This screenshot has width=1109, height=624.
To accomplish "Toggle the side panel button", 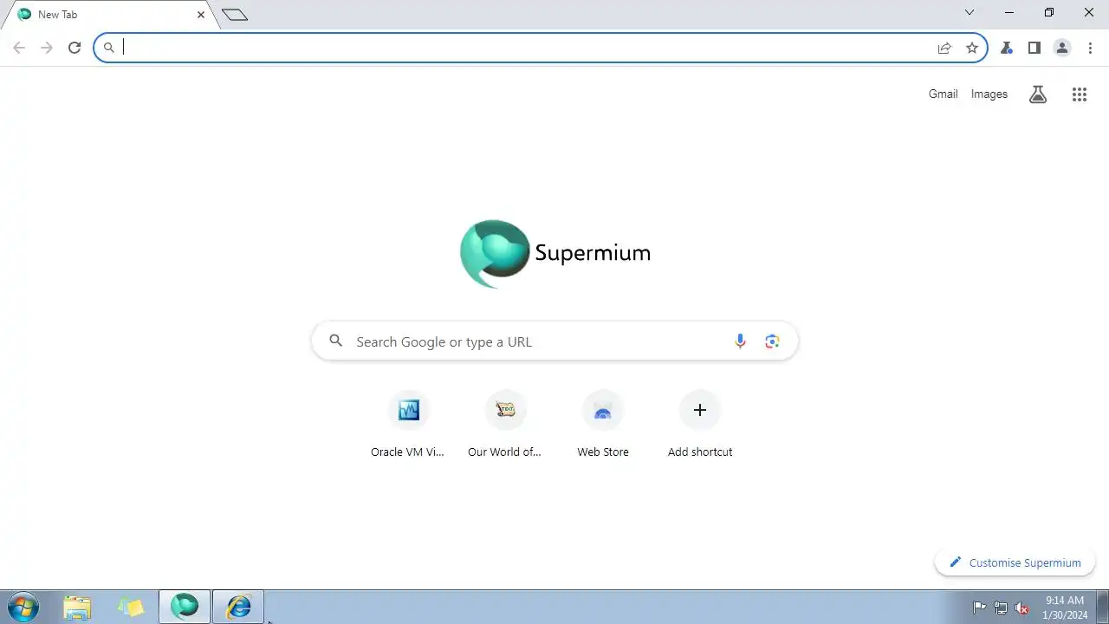I will 1034,48.
